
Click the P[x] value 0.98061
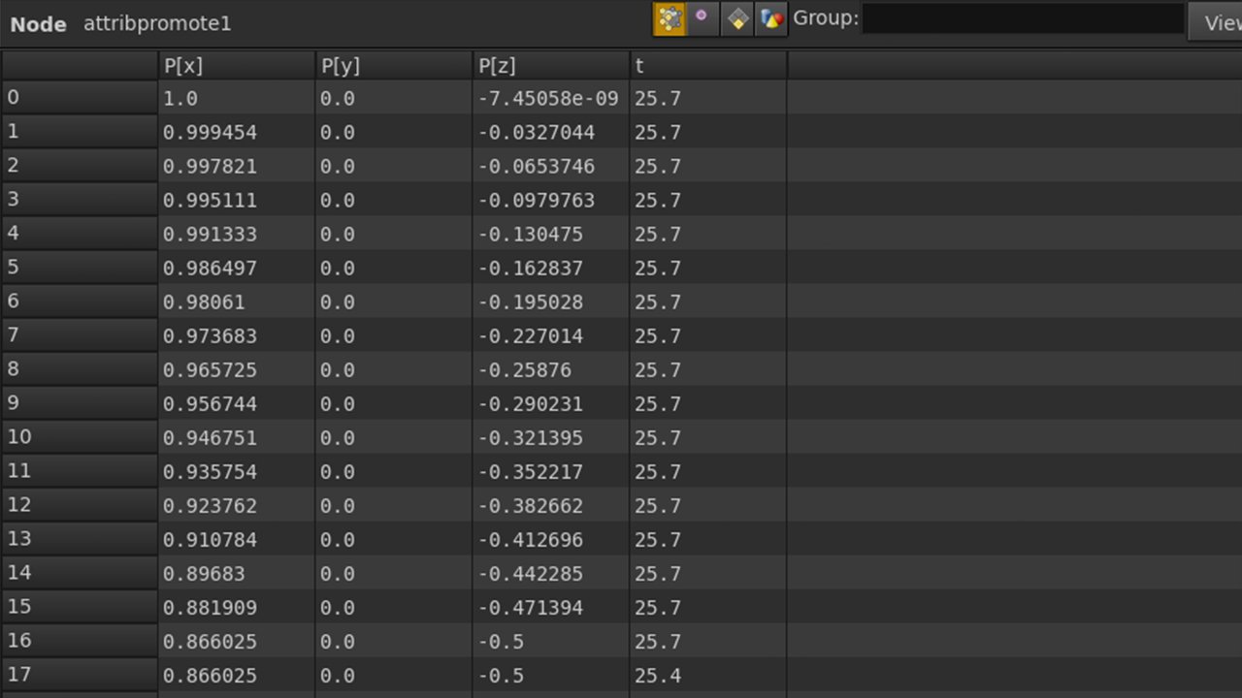pyautogui.click(x=204, y=302)
